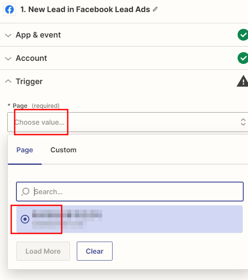Click the 'Page (required)' field label

click(34, 106)
